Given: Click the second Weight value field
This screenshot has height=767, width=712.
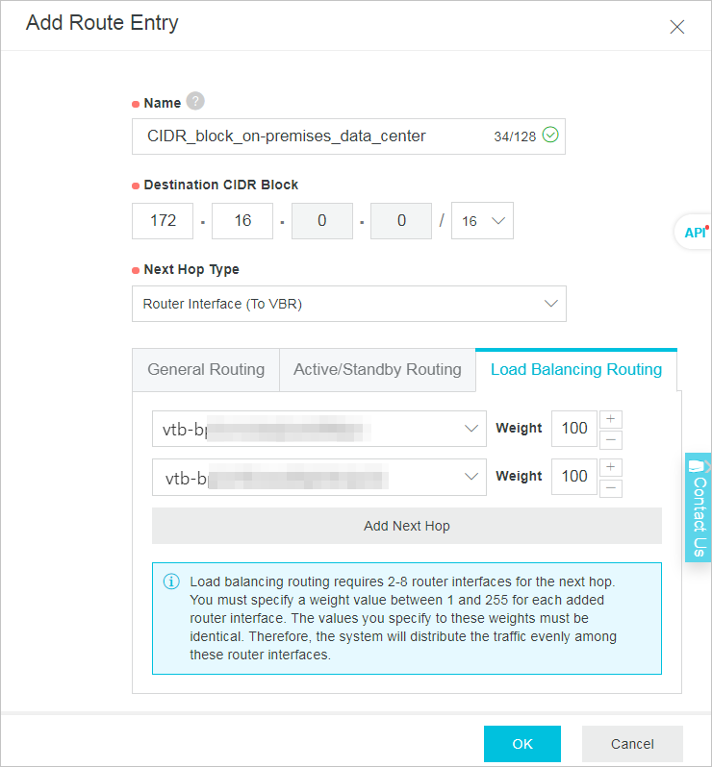Looking at the screenshot, I should click(574, 477).
